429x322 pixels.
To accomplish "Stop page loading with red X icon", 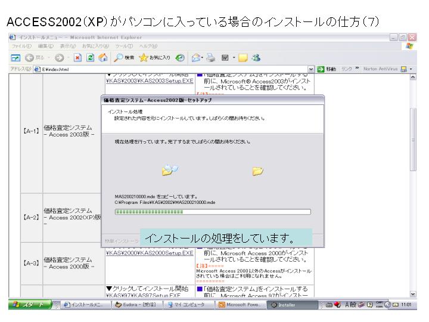I will pyautogui.click(x=77, y=58).
